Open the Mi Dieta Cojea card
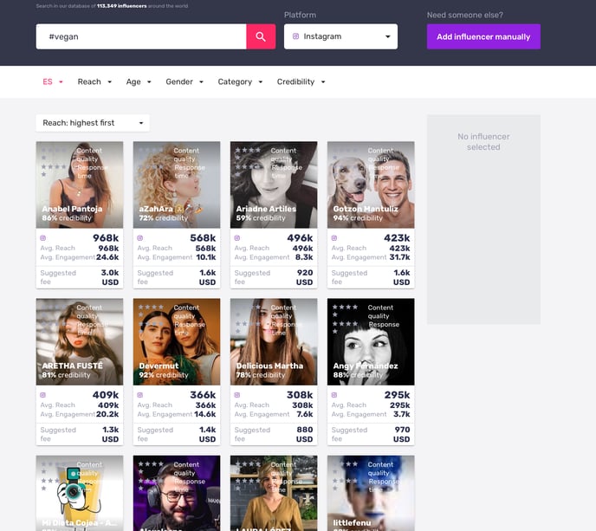Screen dimensions: 596x531 click(x=80, y=493)
